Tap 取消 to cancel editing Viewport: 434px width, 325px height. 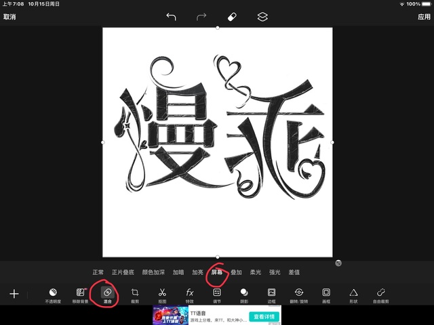[x=9, y=17]
